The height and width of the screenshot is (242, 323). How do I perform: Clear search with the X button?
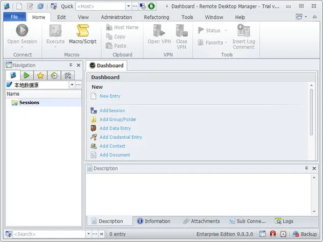coord(101,234)
